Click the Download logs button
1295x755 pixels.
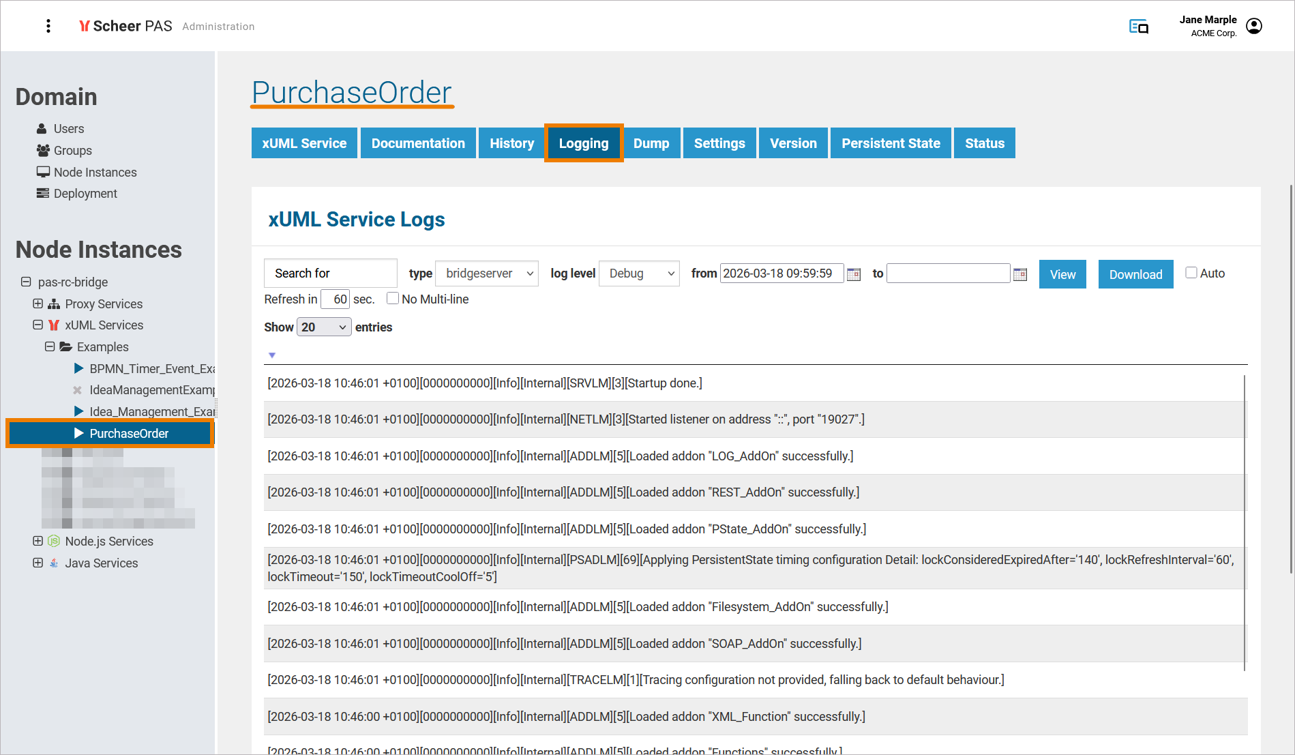[1135, 274]
